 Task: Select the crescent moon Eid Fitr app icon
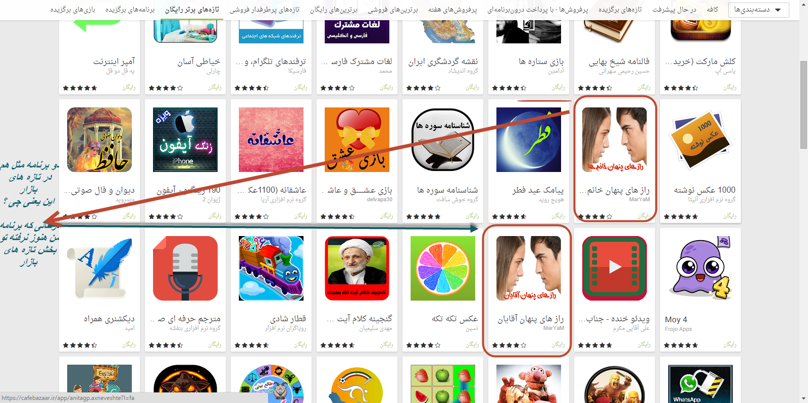(x=529, y=140)
